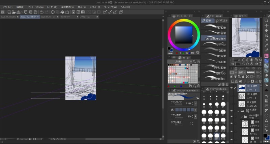Hide レイヤー 7 with eye icon
The image size is (270, 144).
[232, 123]
